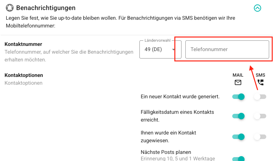The height and width of the screenshot is (161, 274).
Task: Click 'Nächste Posts planen' text
Action: (x=166, y=152)
